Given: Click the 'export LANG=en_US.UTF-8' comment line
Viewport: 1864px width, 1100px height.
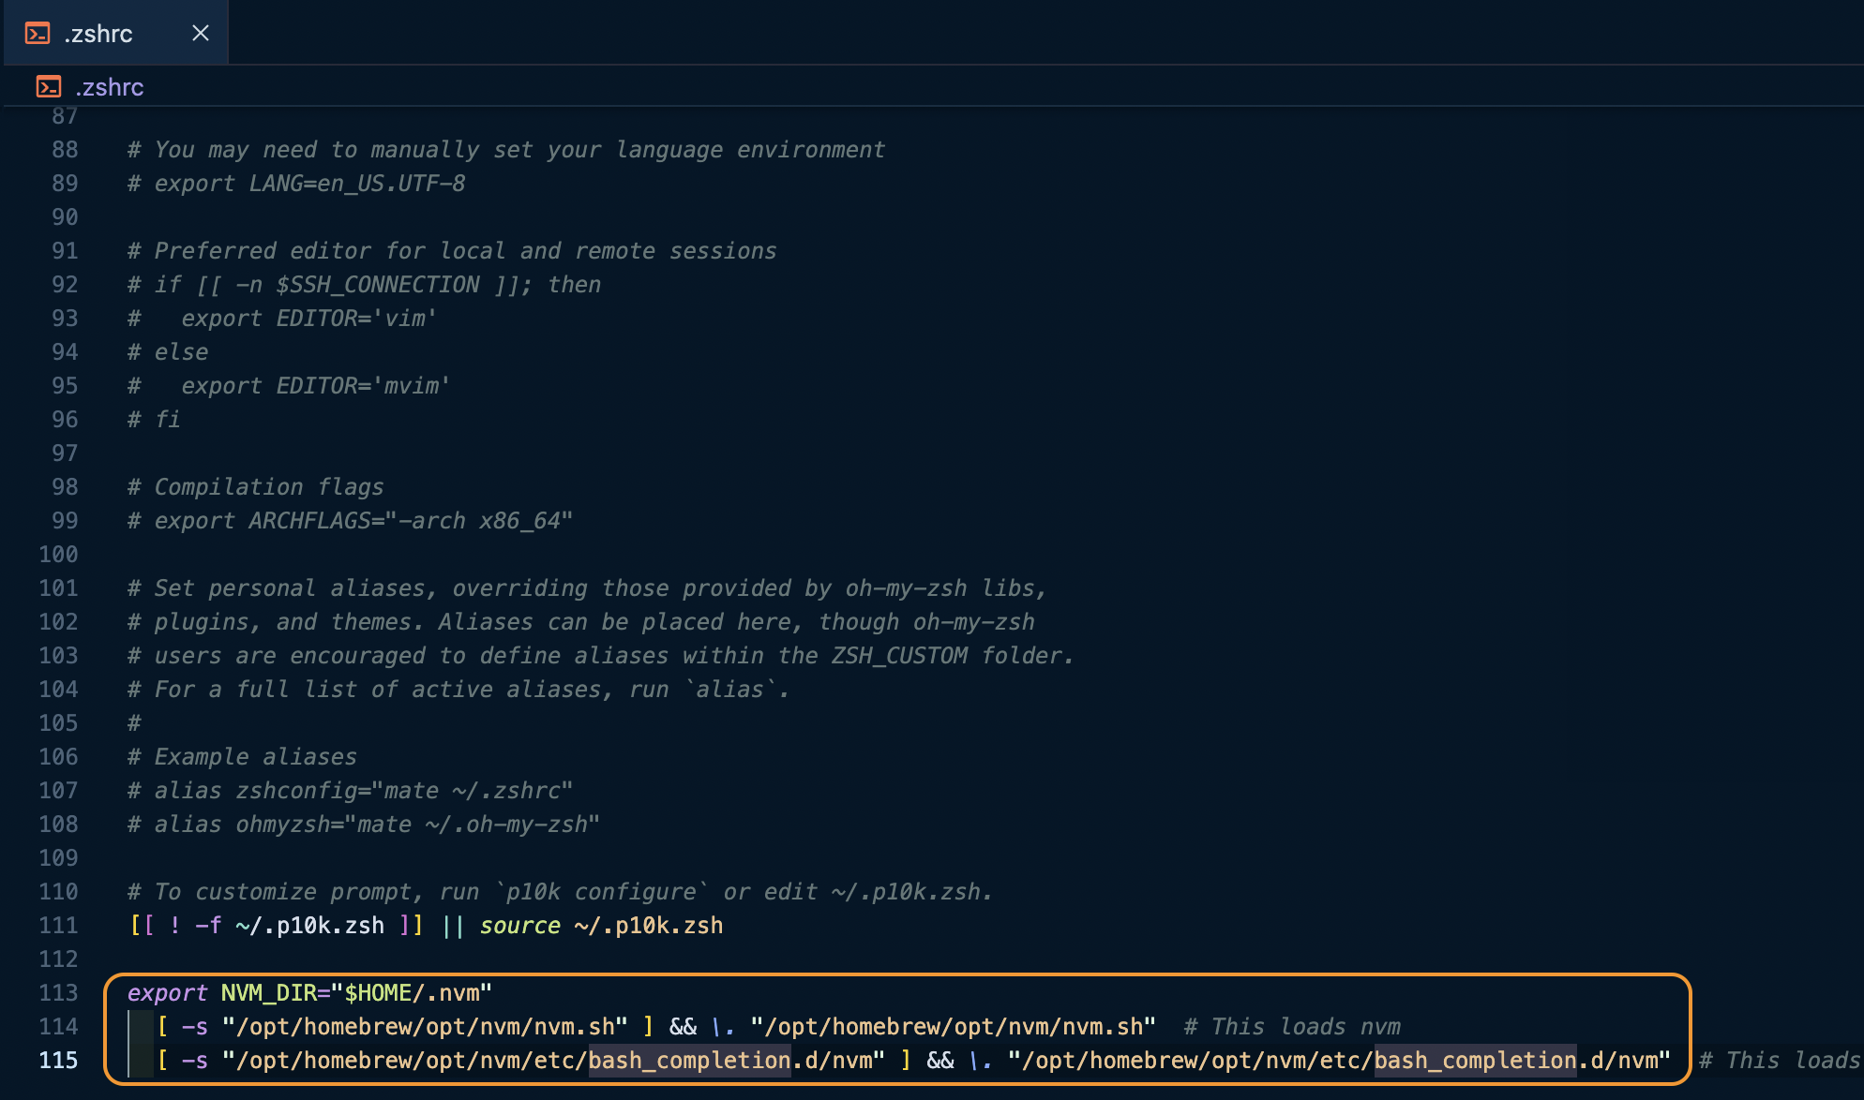Looking at the screenshot, I should (297, 184).
